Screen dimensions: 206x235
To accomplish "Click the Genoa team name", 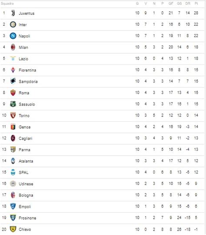I will (x=25, y=127).
